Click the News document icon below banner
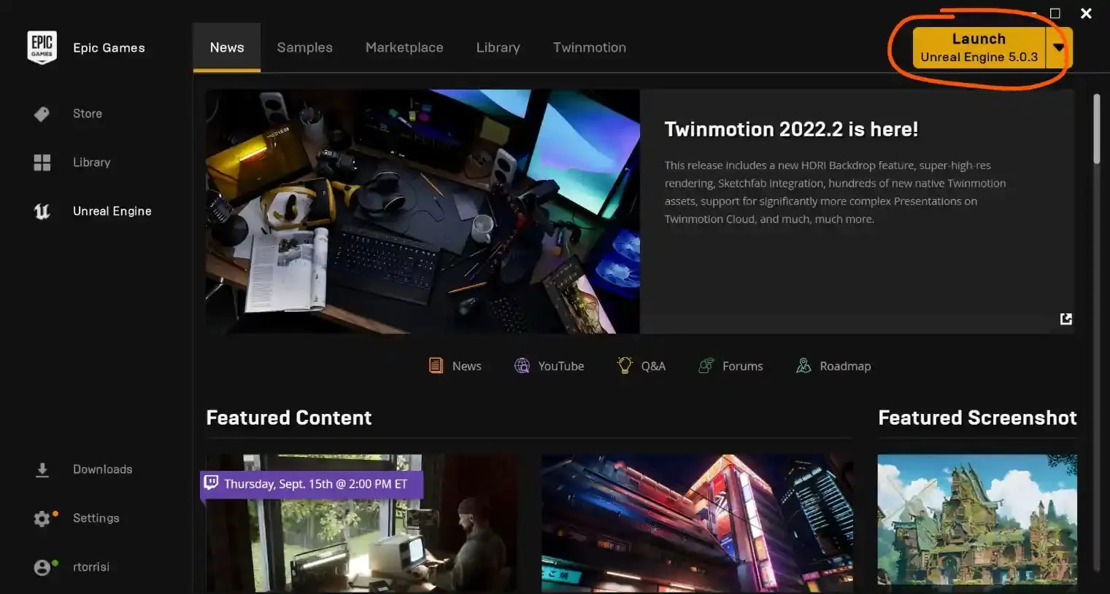The image size is (1110, 594). point(436,366)
